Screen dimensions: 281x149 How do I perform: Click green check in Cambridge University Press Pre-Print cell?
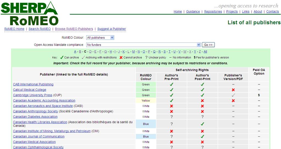[171, 95]
